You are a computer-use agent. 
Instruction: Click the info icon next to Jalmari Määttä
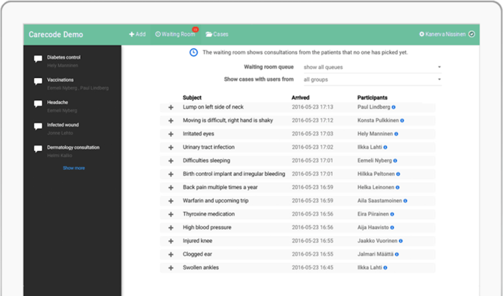click(x=397, y=254)
